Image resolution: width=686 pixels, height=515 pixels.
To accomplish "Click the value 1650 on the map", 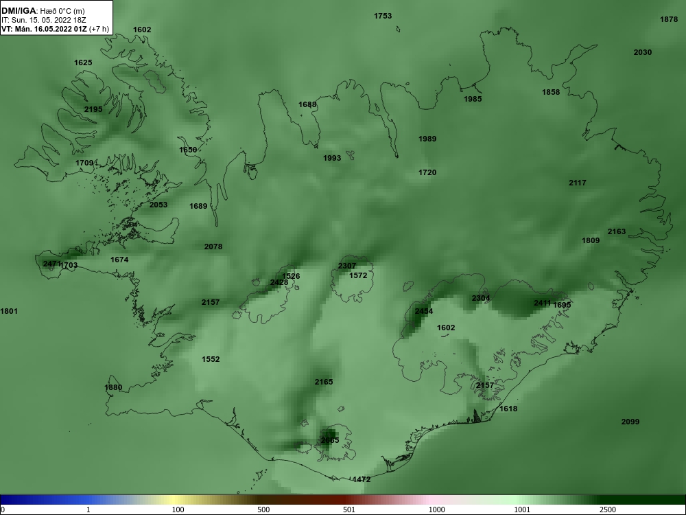I will [x=188, y=150].
